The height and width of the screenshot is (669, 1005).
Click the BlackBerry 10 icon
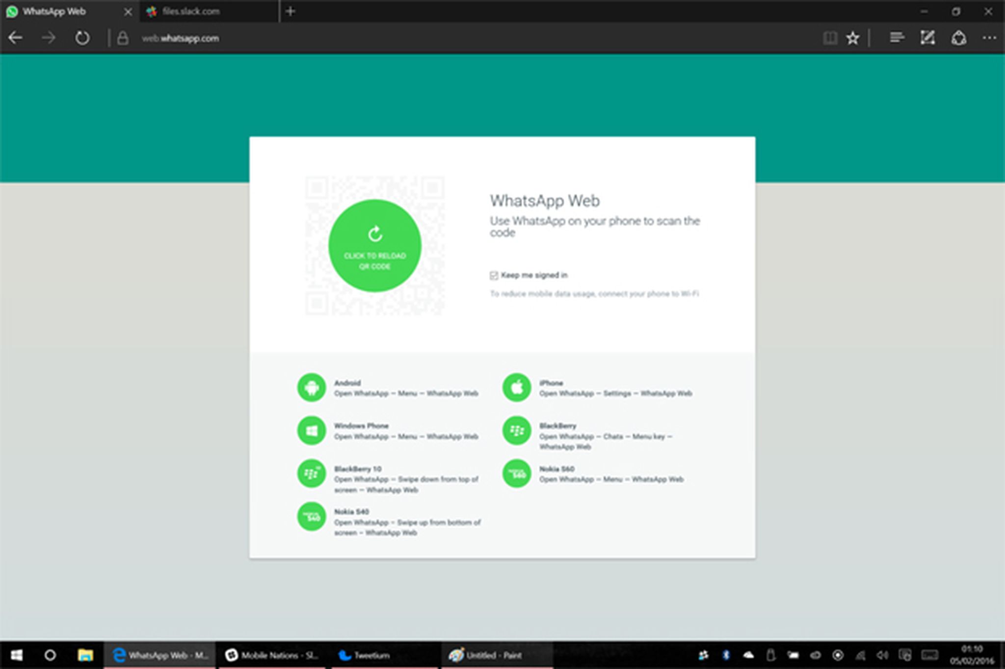pyautogui.click(x=312, y=473)
